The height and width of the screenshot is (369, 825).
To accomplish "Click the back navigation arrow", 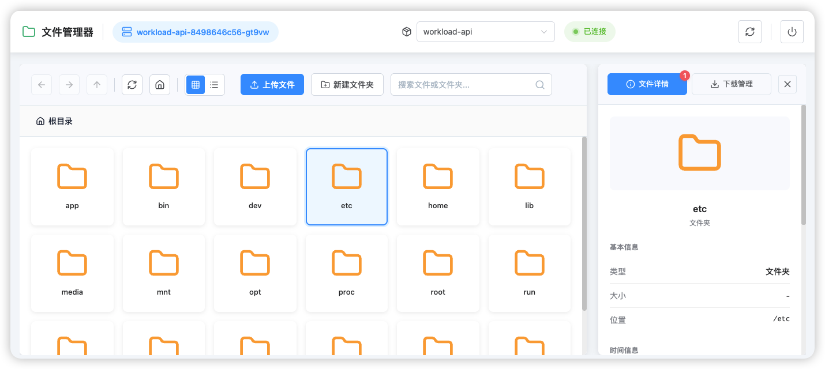I will point(41,84).
